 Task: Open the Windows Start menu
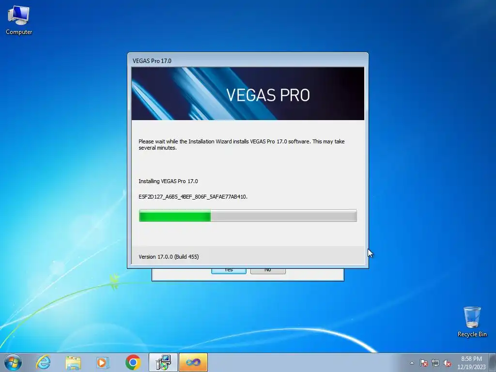pos(13,362)
